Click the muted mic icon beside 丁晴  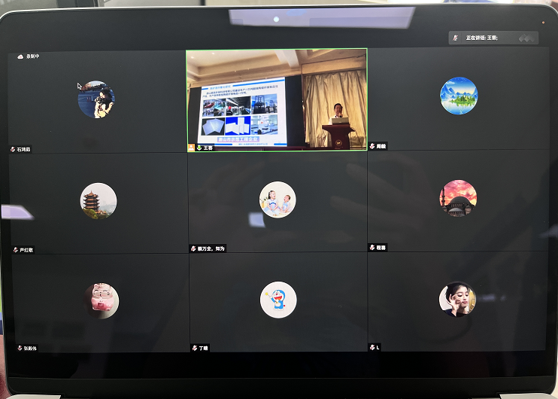point(194,348)
